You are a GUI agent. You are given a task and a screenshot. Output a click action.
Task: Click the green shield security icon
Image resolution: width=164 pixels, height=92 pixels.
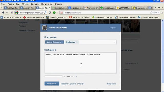54,13
